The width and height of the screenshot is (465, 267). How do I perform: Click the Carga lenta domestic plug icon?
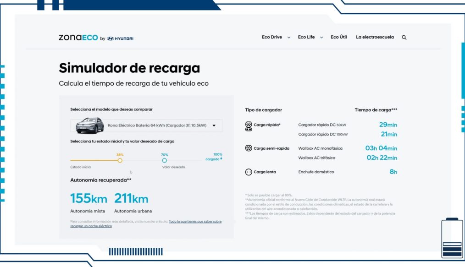tap(248, 172)
